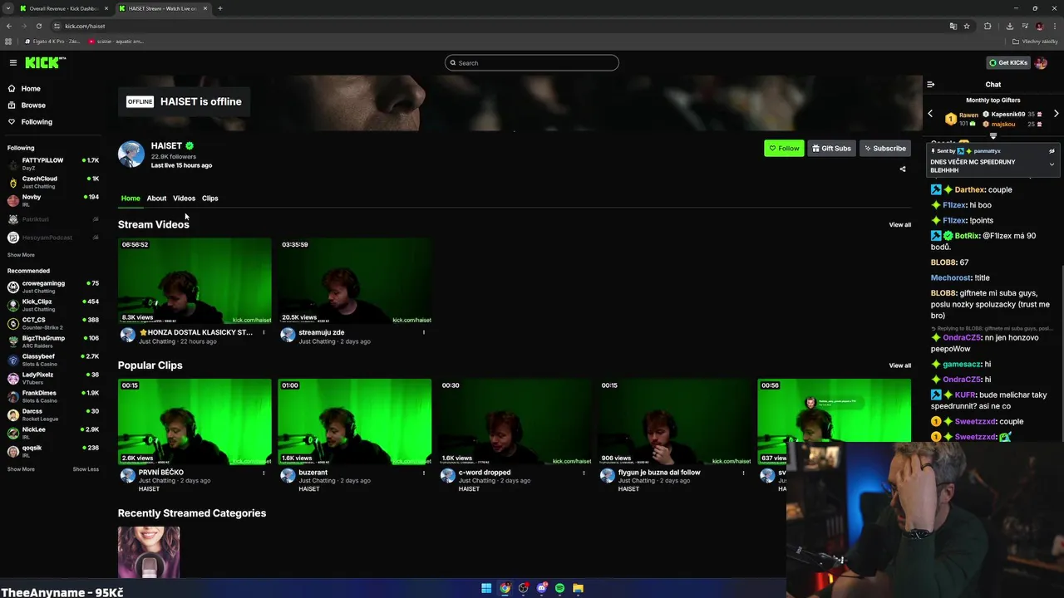
Task: Open NickLee in Recommended list
Action: click(x=52, y=433)
